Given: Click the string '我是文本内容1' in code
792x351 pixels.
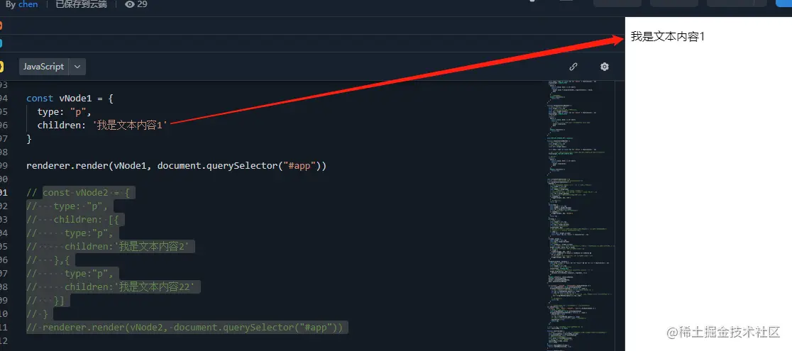Looking at the screenshot, I should point(130,126).
